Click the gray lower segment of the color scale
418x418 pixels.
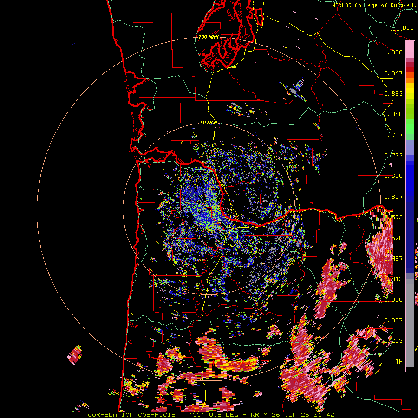point(410,323)
